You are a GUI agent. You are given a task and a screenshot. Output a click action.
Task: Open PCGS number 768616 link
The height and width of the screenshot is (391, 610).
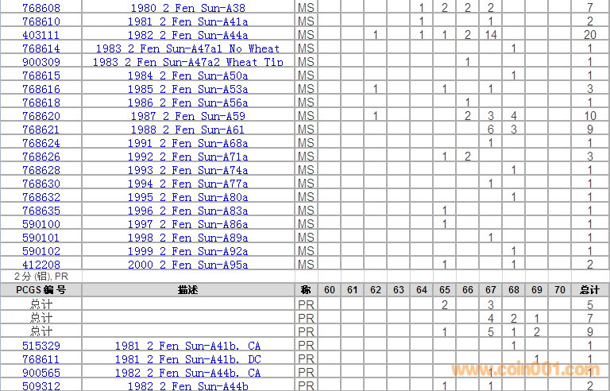pos(41,89)
